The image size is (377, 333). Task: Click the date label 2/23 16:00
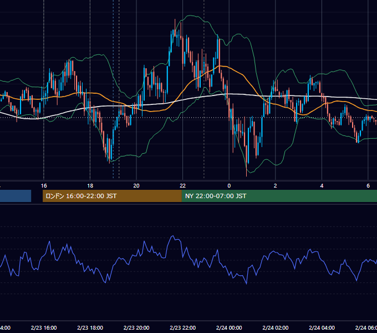tap(44, 327)
